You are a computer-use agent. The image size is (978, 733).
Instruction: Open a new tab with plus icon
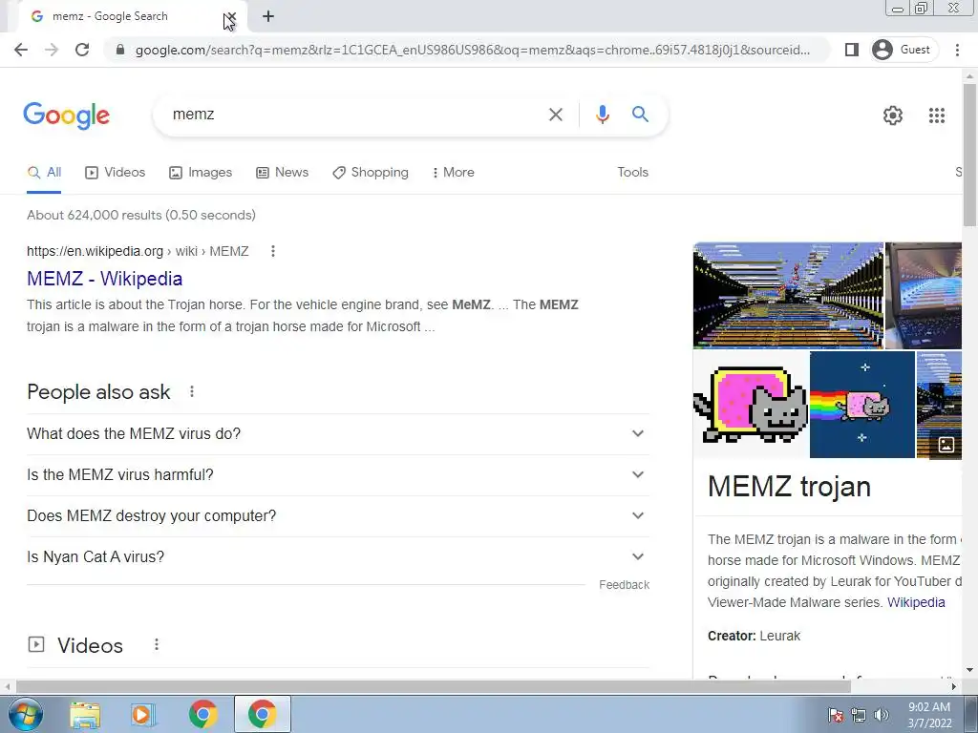(x=268, y=16)
